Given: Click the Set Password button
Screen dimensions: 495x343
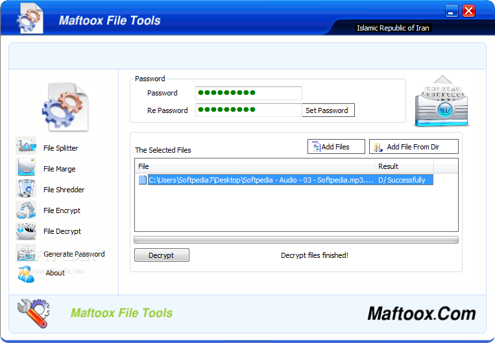Looking at the screenshot, I should click(x=328, y=110).
